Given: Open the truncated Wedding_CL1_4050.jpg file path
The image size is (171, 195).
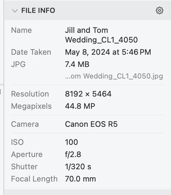Looking at the screenshot, I should coord(114,76).
